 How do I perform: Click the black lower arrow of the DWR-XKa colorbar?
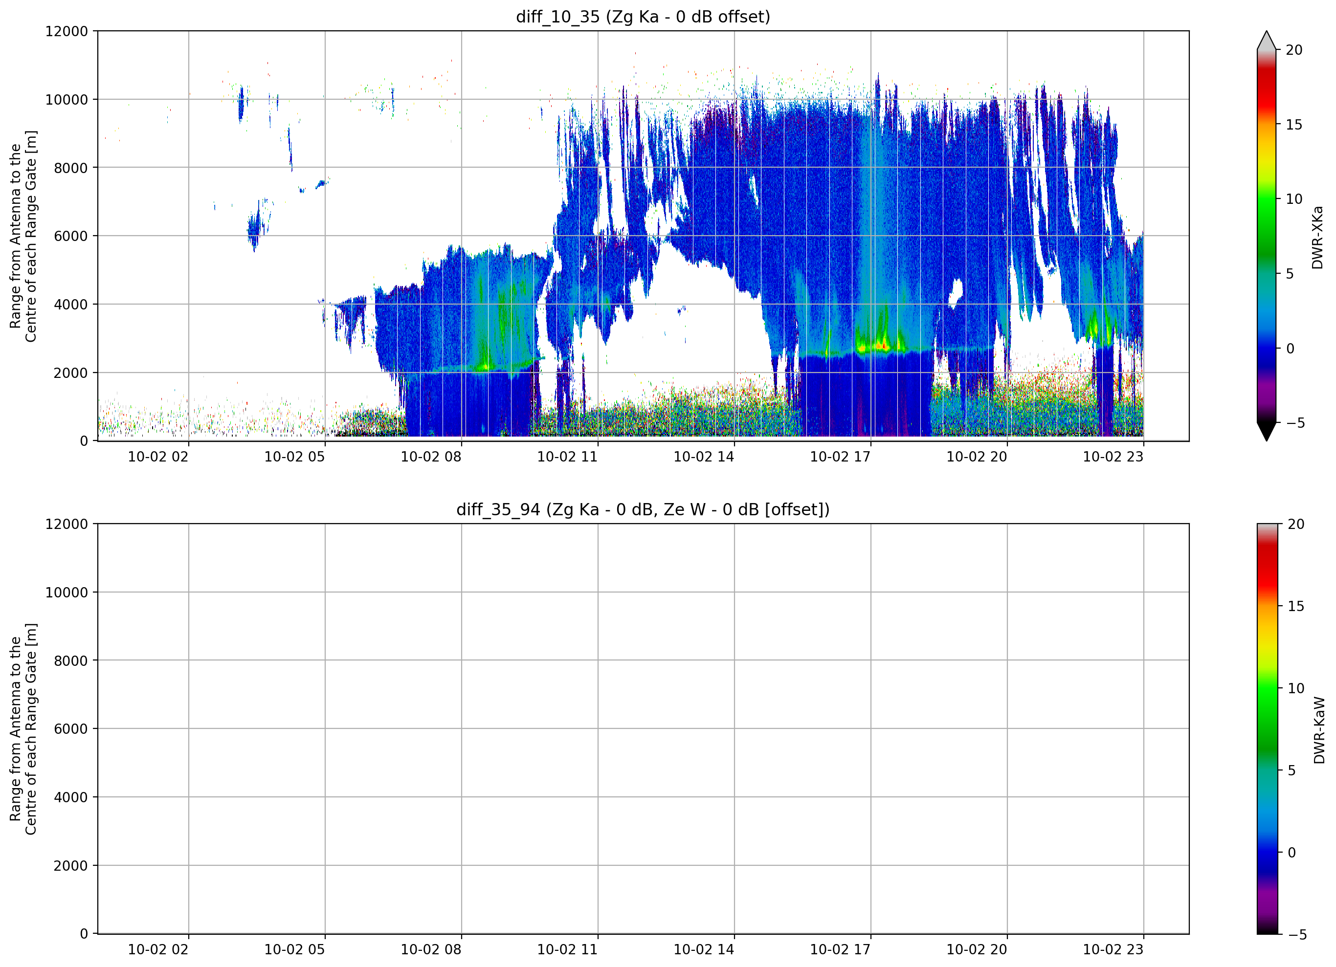1267,431
